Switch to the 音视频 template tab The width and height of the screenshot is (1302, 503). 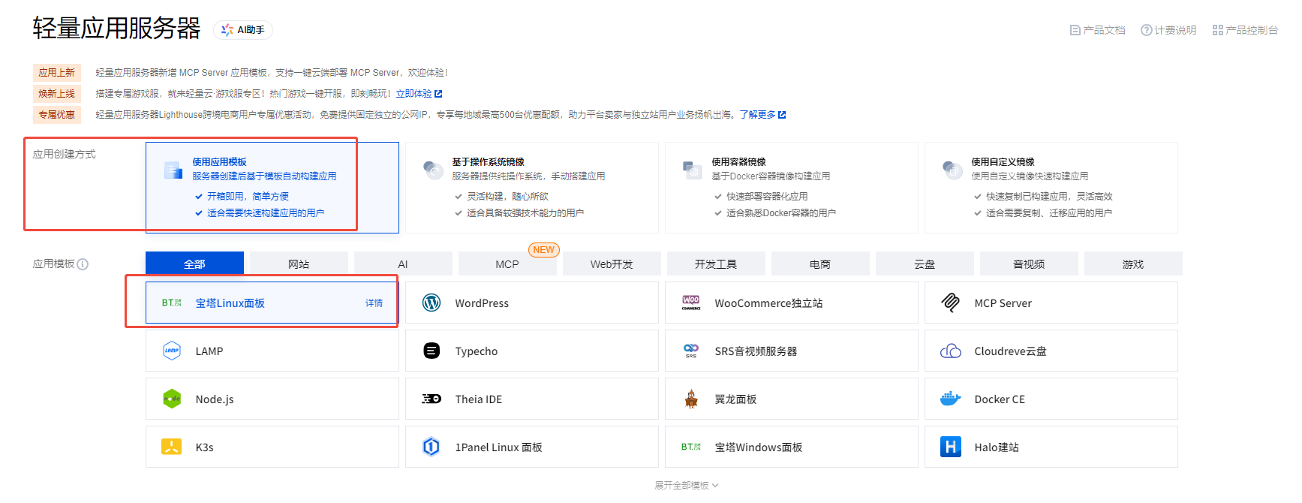[1029, 264]
